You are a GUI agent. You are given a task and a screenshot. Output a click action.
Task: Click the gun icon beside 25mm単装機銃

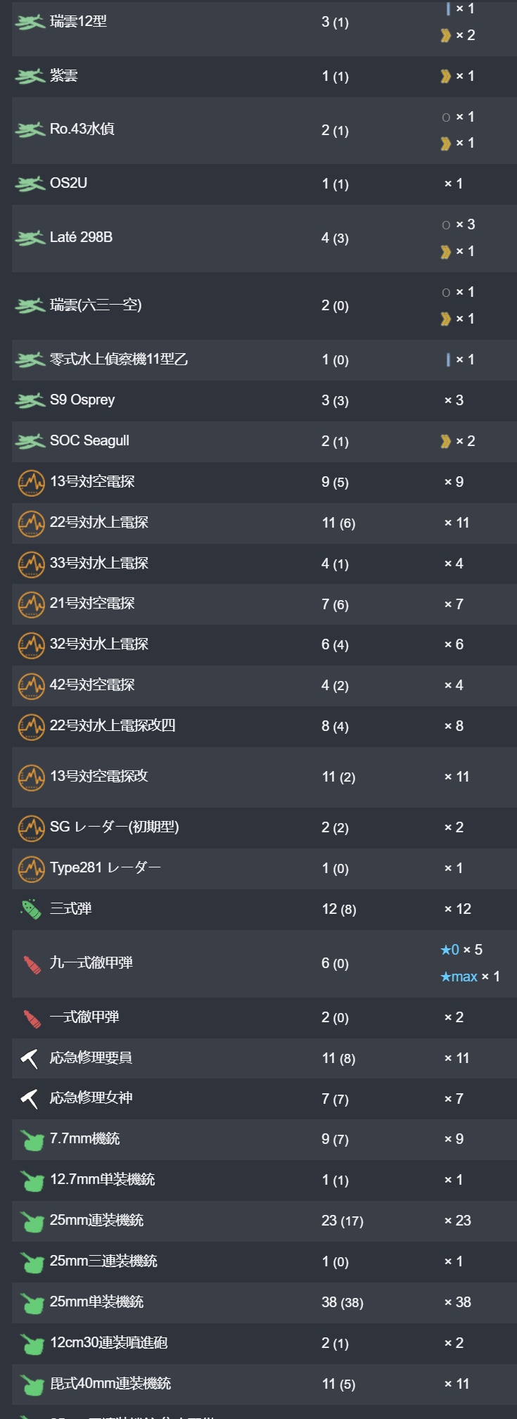coord(32,1303)
